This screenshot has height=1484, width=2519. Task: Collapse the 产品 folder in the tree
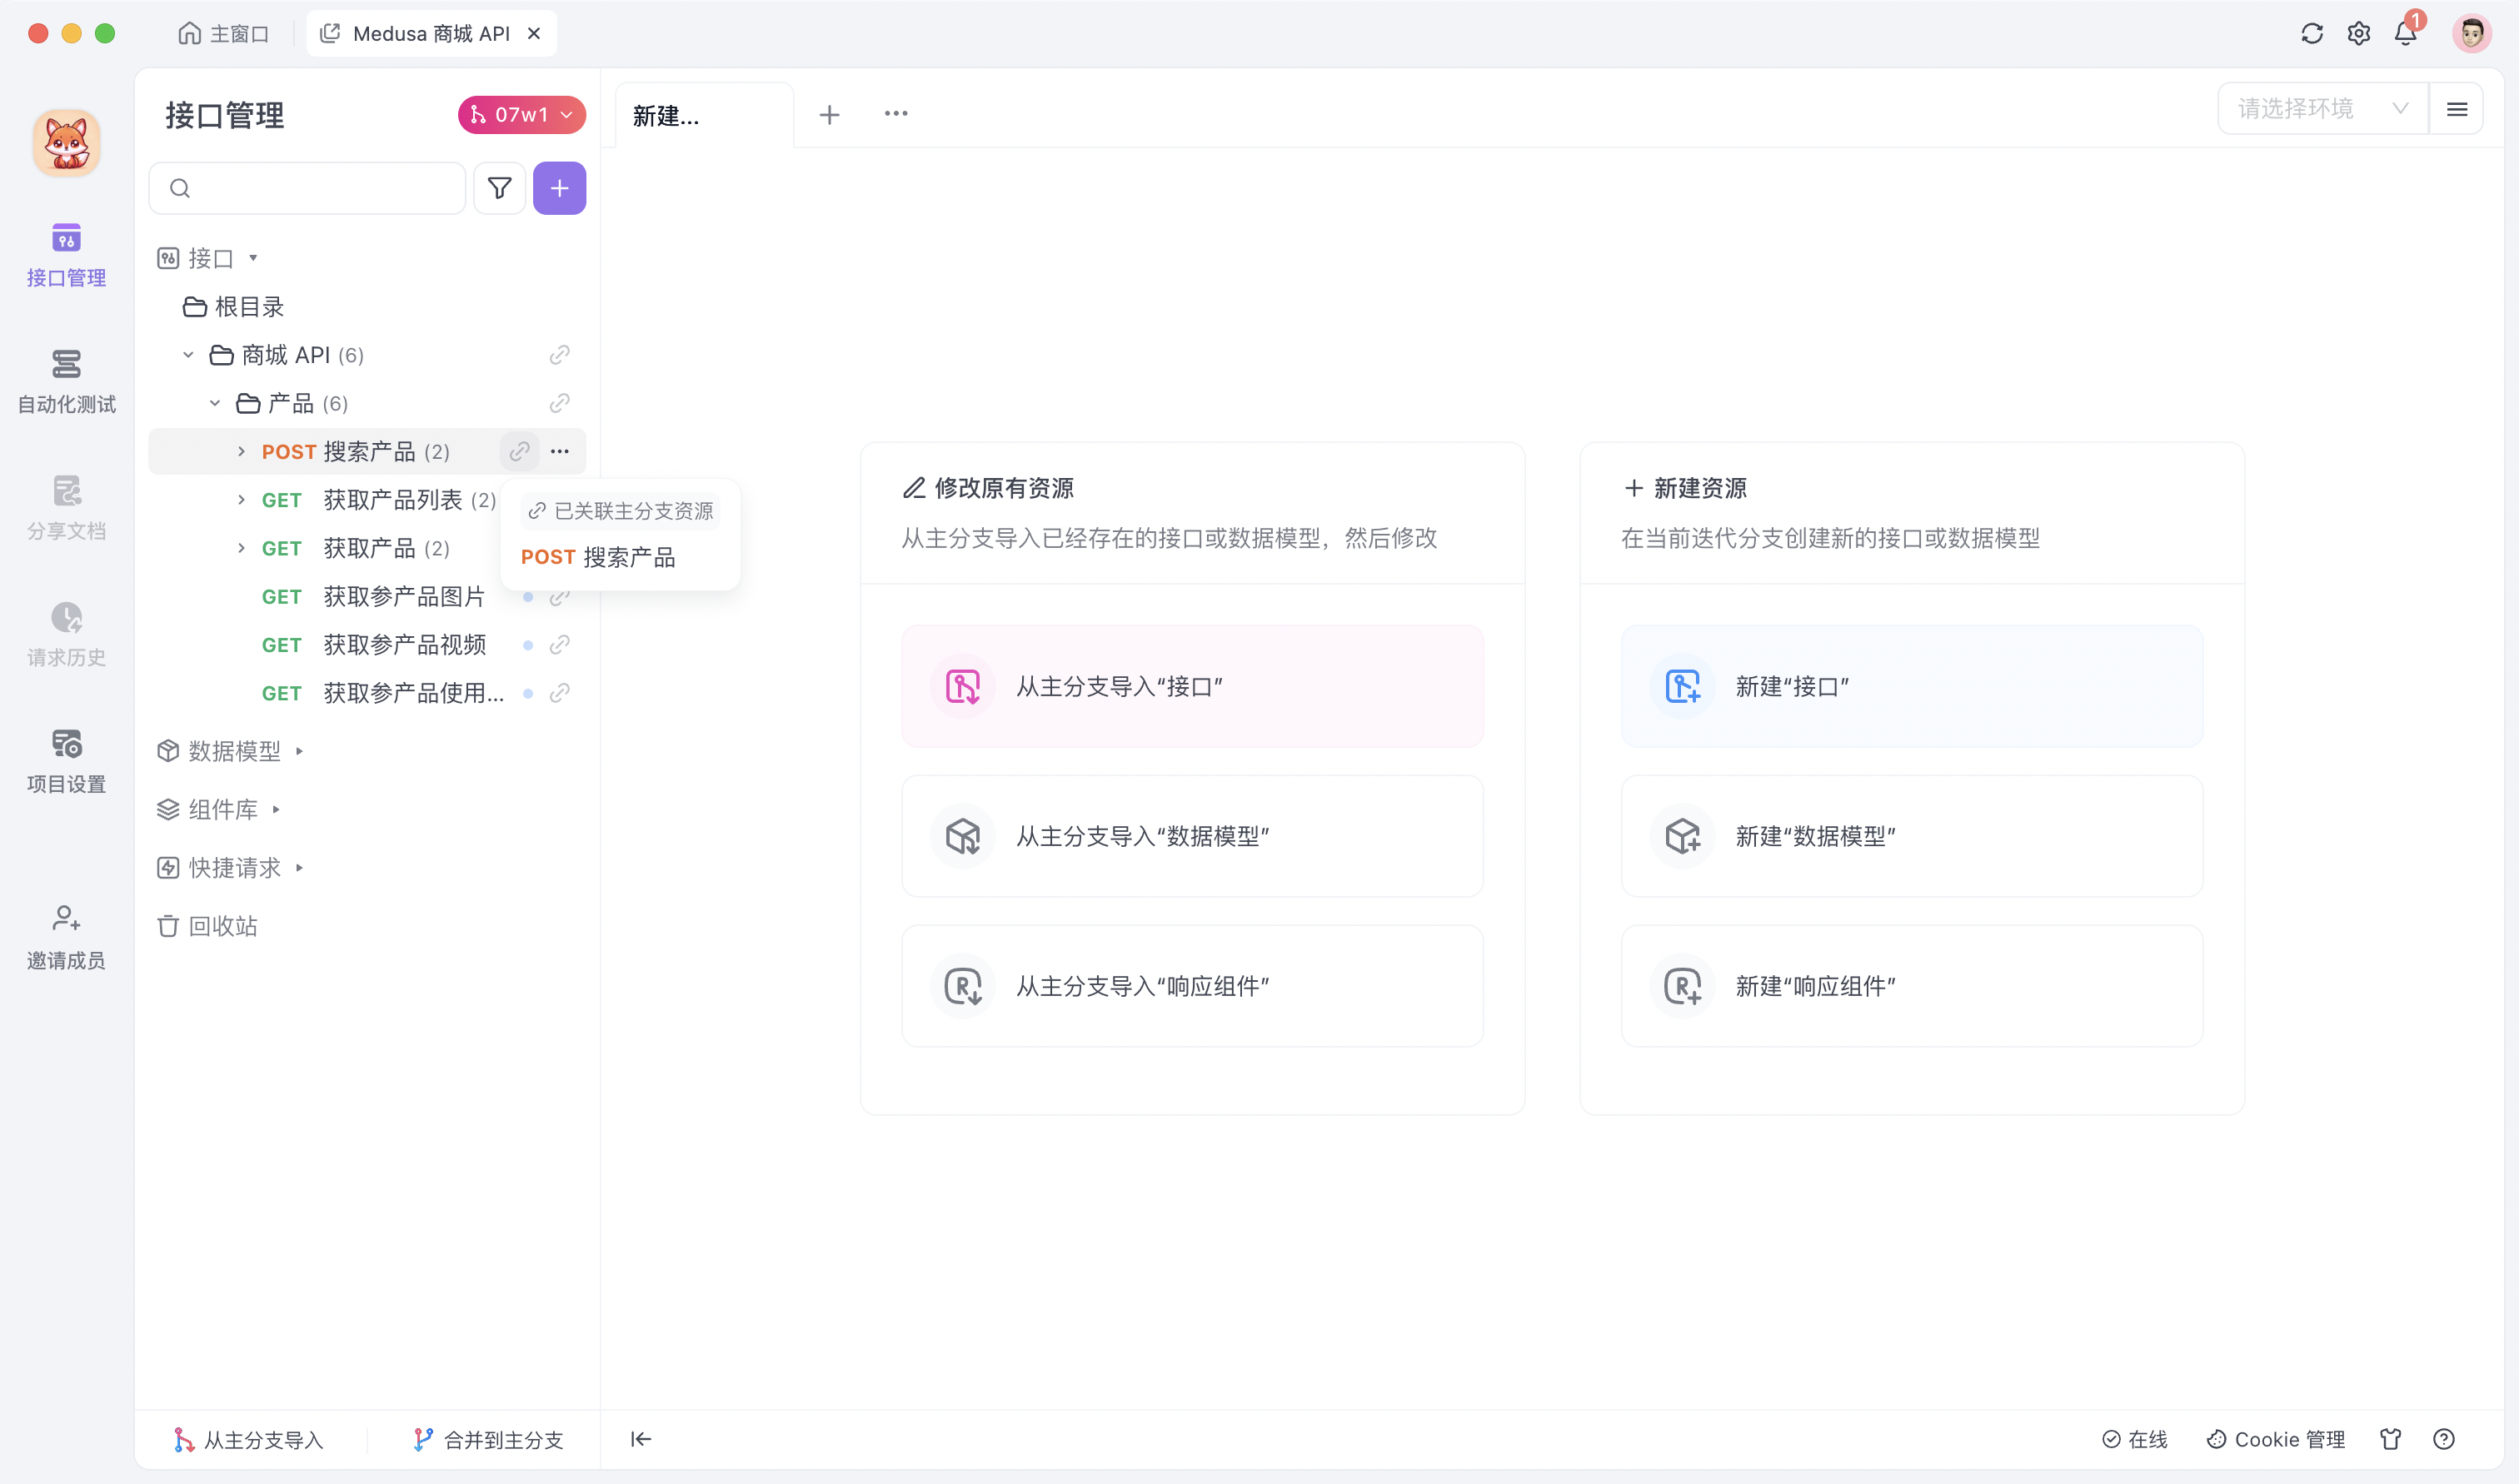coord(213,403)
